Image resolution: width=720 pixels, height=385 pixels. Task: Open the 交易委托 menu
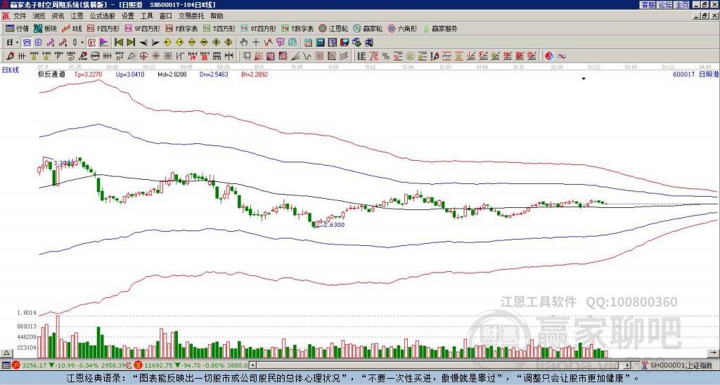point(191,16)
